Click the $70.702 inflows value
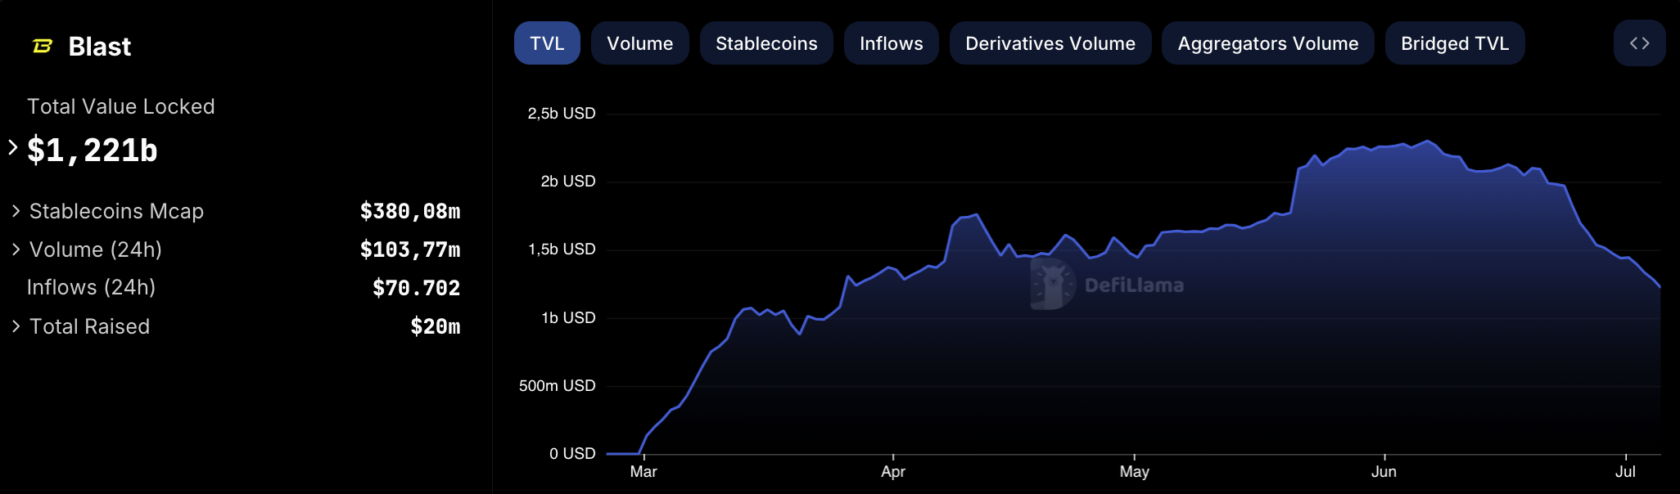Viewport: 1680px width, 494px height. coord(417,288)
